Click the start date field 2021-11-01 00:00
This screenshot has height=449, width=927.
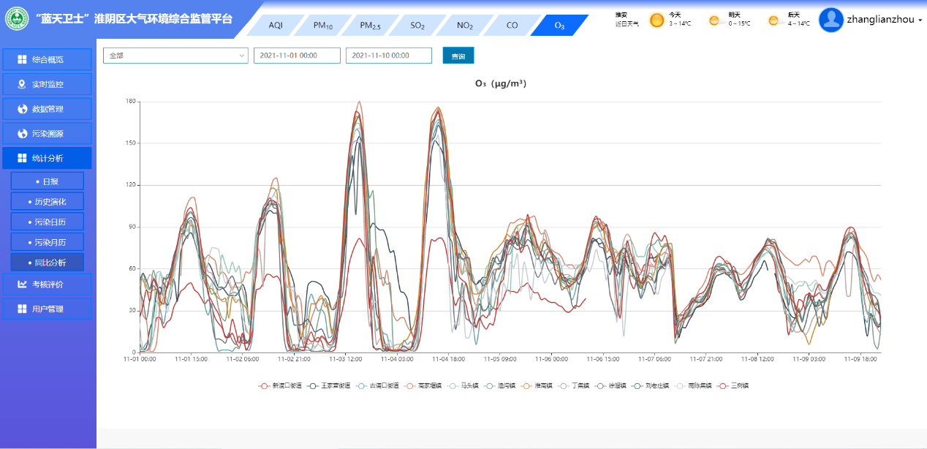pos(297,56)
